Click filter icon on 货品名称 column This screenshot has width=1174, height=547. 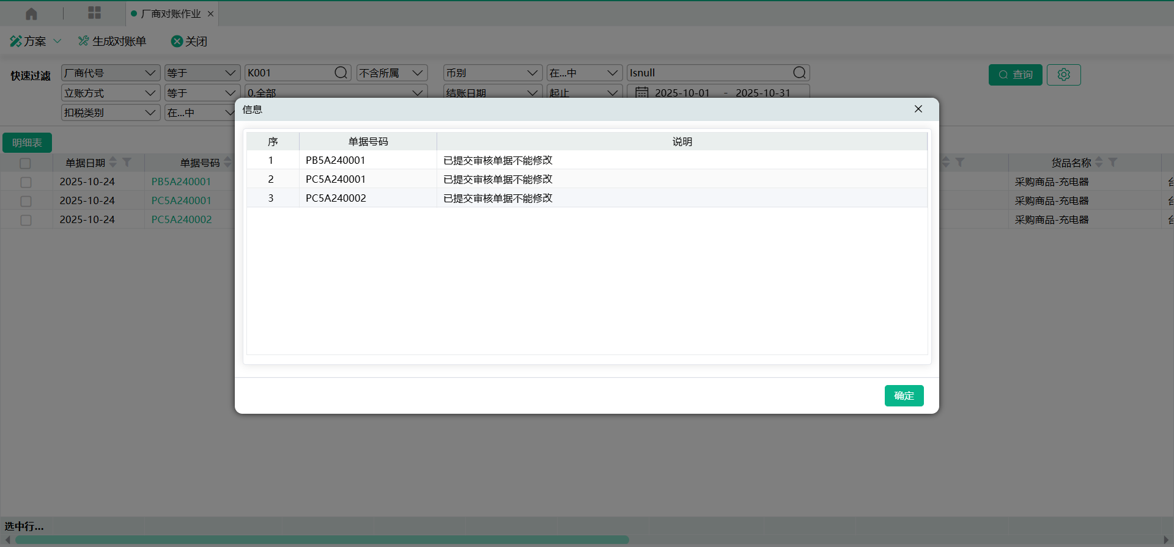(1113, 163)
